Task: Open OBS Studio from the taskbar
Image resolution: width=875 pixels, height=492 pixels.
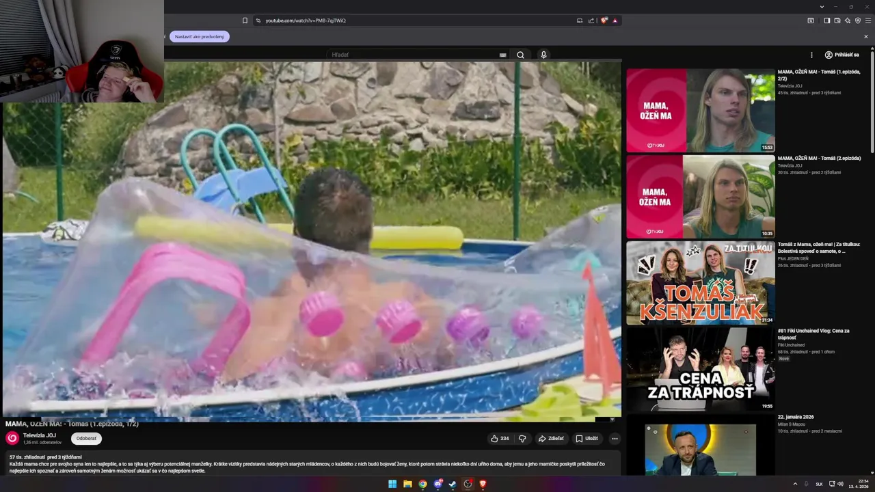Action: [x=468, y=484]
